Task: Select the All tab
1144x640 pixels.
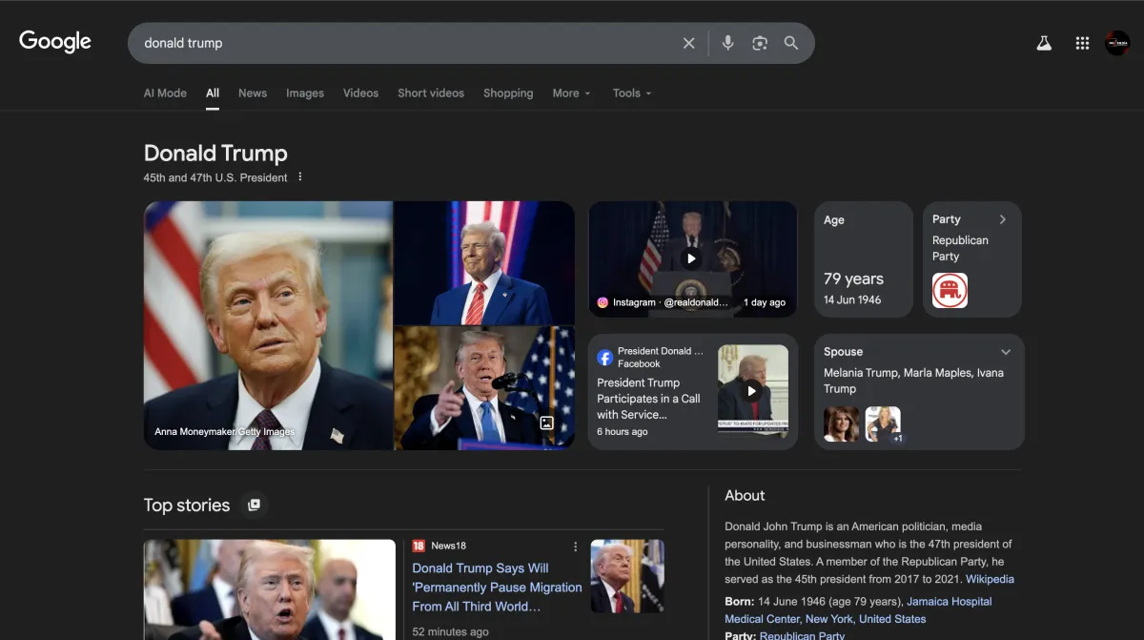Action: coord(213,93)
